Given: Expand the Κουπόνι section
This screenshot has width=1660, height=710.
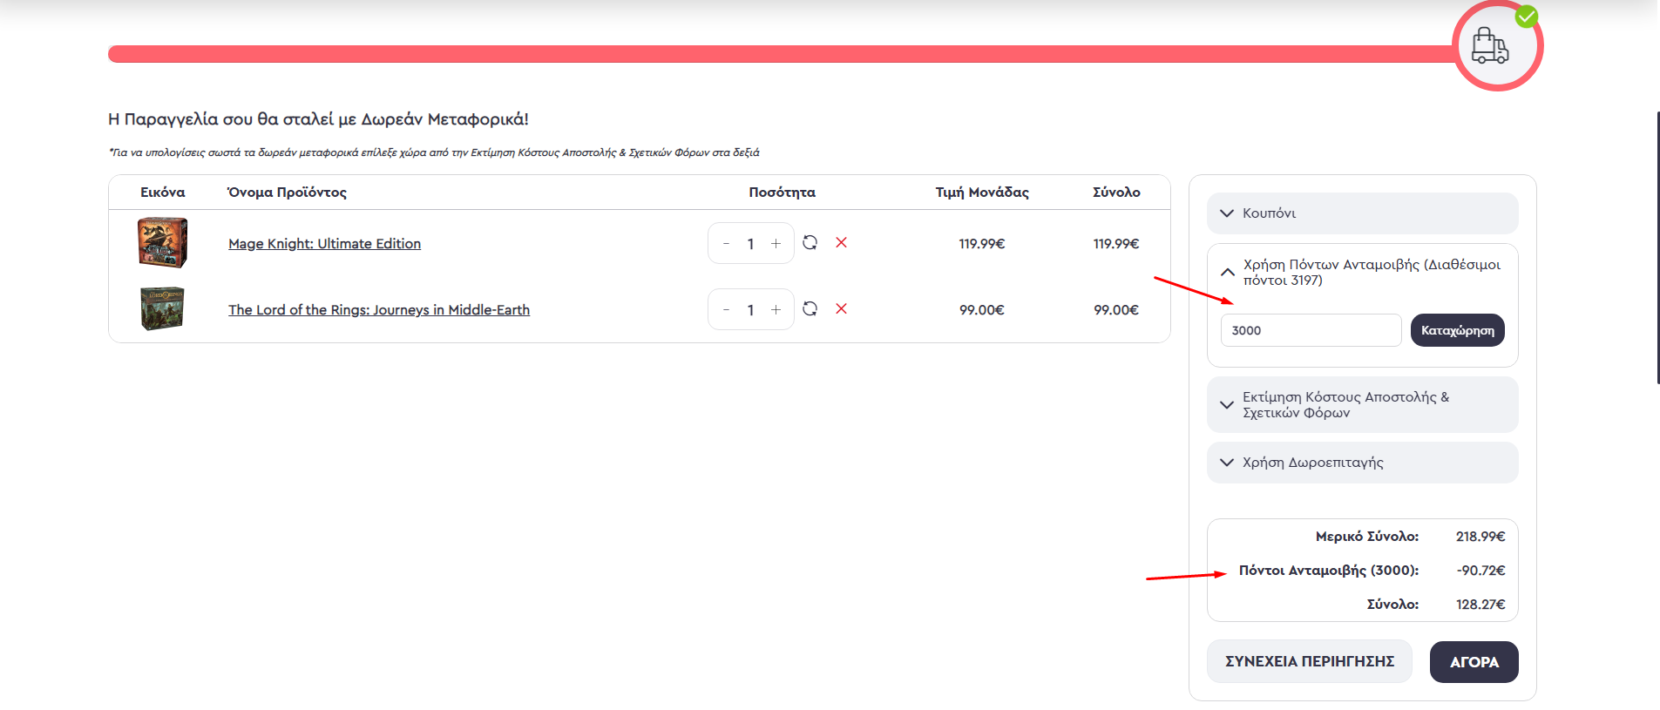Looking at the screenshot, I should click(x=1361, y=213).
